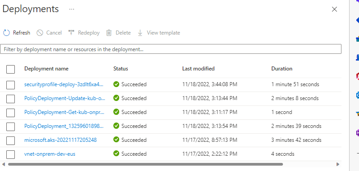Click the 11/18/2022, 3:11:17 PM timestamp
Viewport: 359px width, 171px height.
pos(210,112)
